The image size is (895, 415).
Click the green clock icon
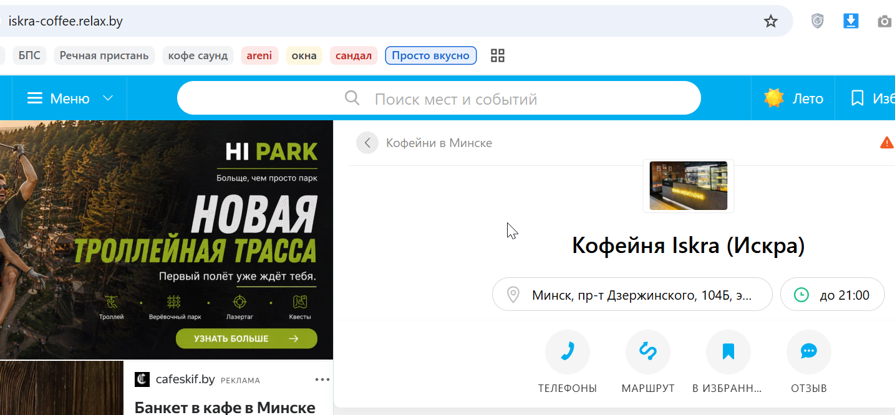801,295
